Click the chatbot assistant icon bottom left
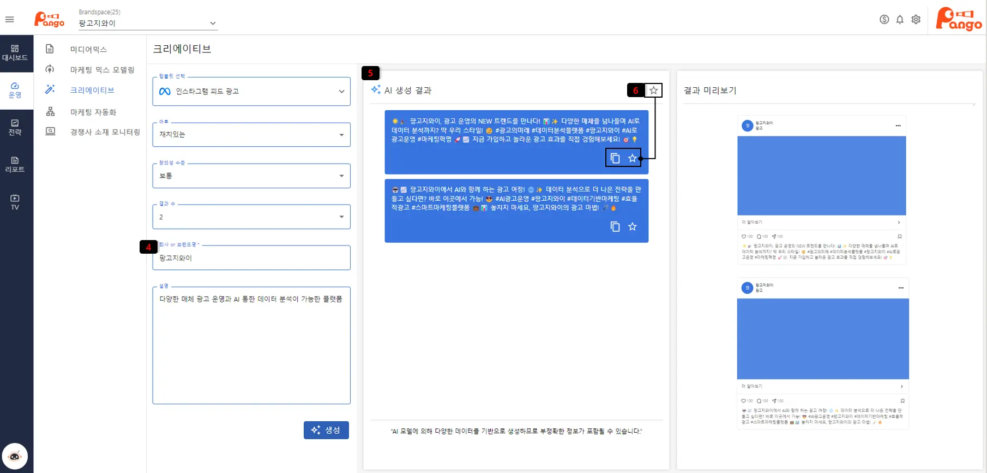Screen dimensions: 987x473 15,456
